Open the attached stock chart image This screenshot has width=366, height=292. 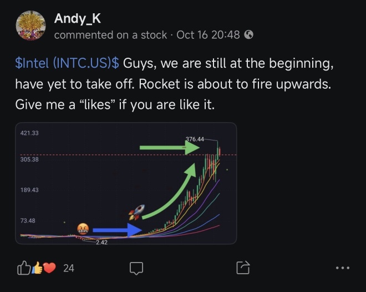click(126, 183)
